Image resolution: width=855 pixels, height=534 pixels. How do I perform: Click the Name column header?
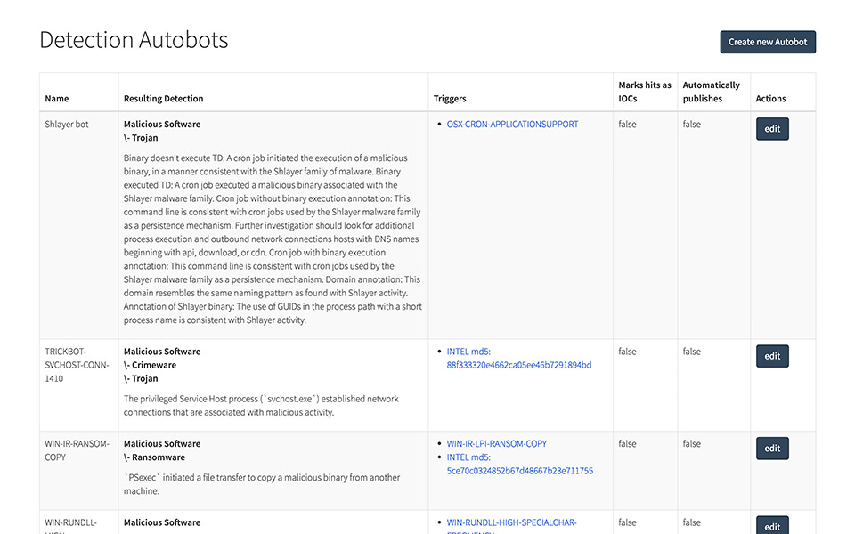click(57, 99)
